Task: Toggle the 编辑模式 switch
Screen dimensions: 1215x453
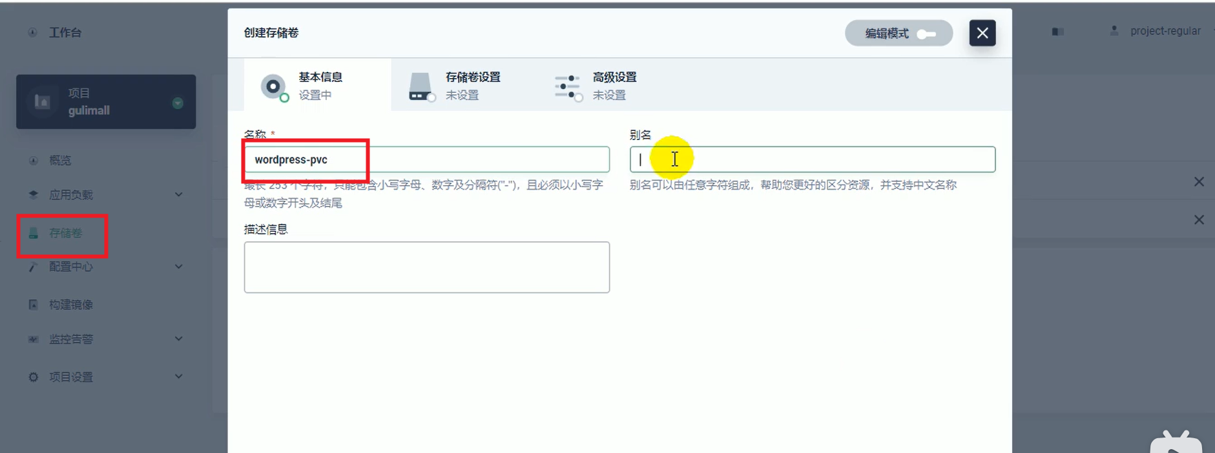Action: tap(898, 34)
